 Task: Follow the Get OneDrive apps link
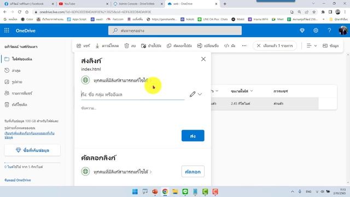17,180
